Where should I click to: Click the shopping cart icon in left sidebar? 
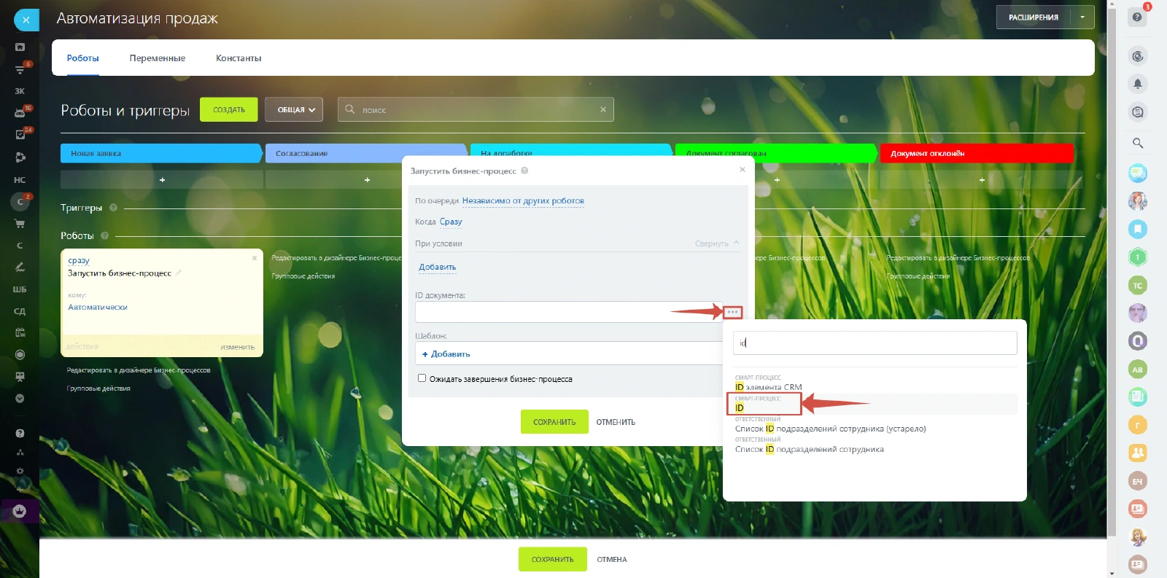(20, 224)
